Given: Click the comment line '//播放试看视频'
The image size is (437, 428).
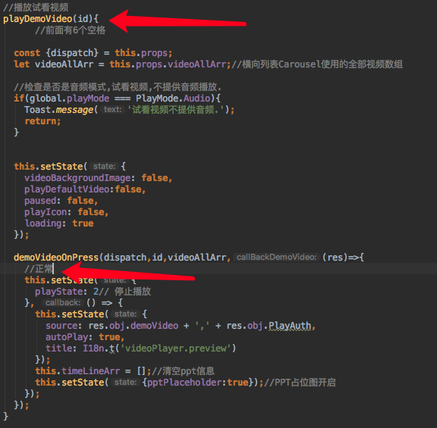Looking at the screenshot, I should pos(36,8).
